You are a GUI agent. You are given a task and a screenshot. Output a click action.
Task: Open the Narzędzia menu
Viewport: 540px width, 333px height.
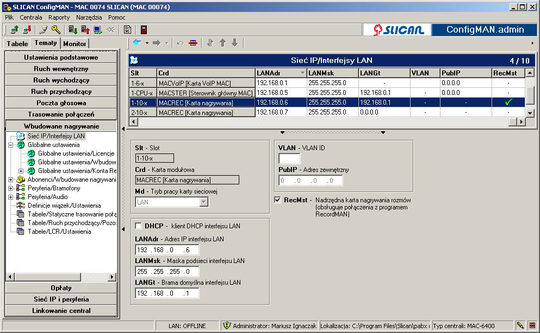(x=89, y=17)
